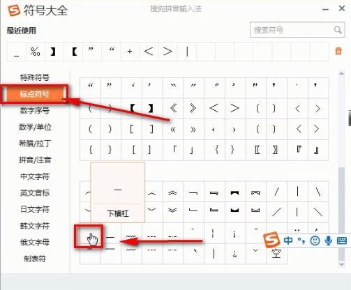Click the symbol list scrollbar down arrow
Image resolution: width=351 pixels, height=290 pixels.
click(x=341, y=265)
